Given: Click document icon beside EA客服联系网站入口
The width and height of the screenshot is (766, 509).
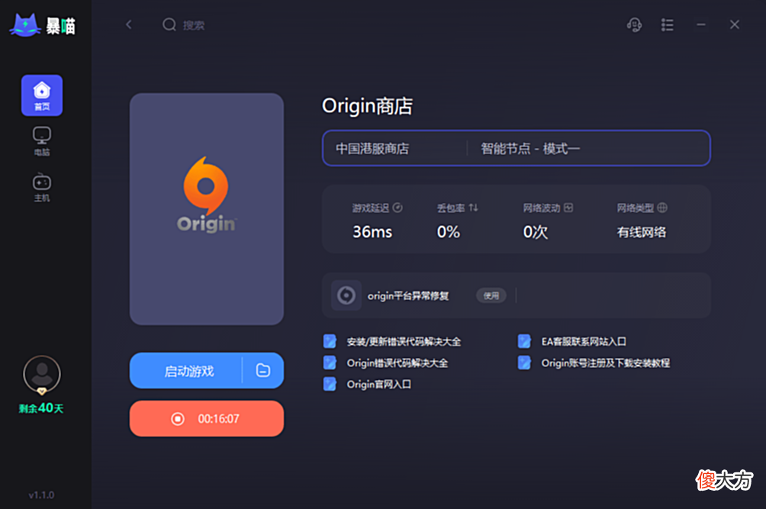Looking at the screenshot, I should point(524,341).
